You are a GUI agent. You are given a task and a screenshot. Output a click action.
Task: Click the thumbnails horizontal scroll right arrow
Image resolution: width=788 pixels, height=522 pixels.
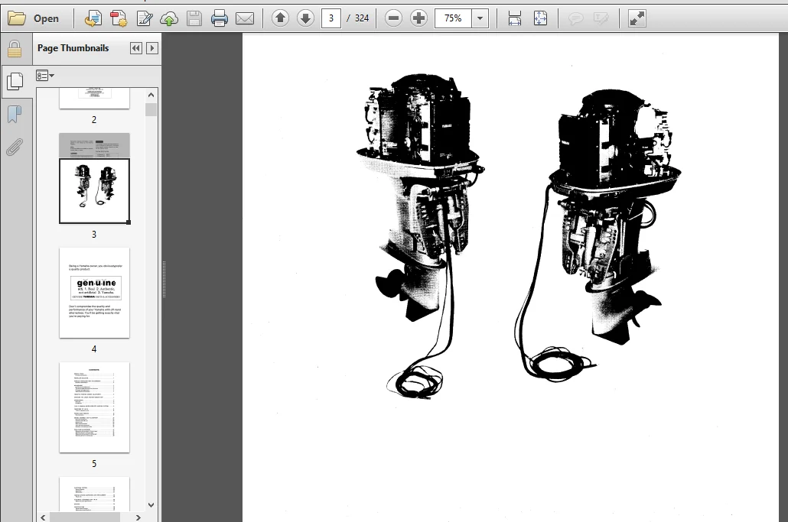(x=138, y=517)
